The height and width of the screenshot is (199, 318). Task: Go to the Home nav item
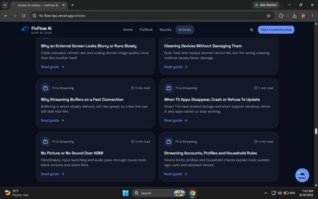tap(128, 30)
